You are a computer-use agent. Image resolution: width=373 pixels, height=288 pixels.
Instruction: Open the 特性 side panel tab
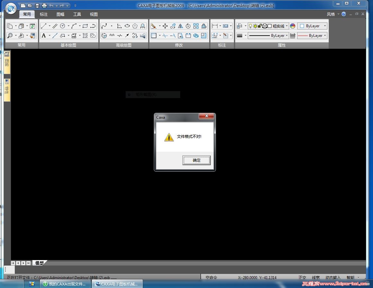tap(7, 90)
